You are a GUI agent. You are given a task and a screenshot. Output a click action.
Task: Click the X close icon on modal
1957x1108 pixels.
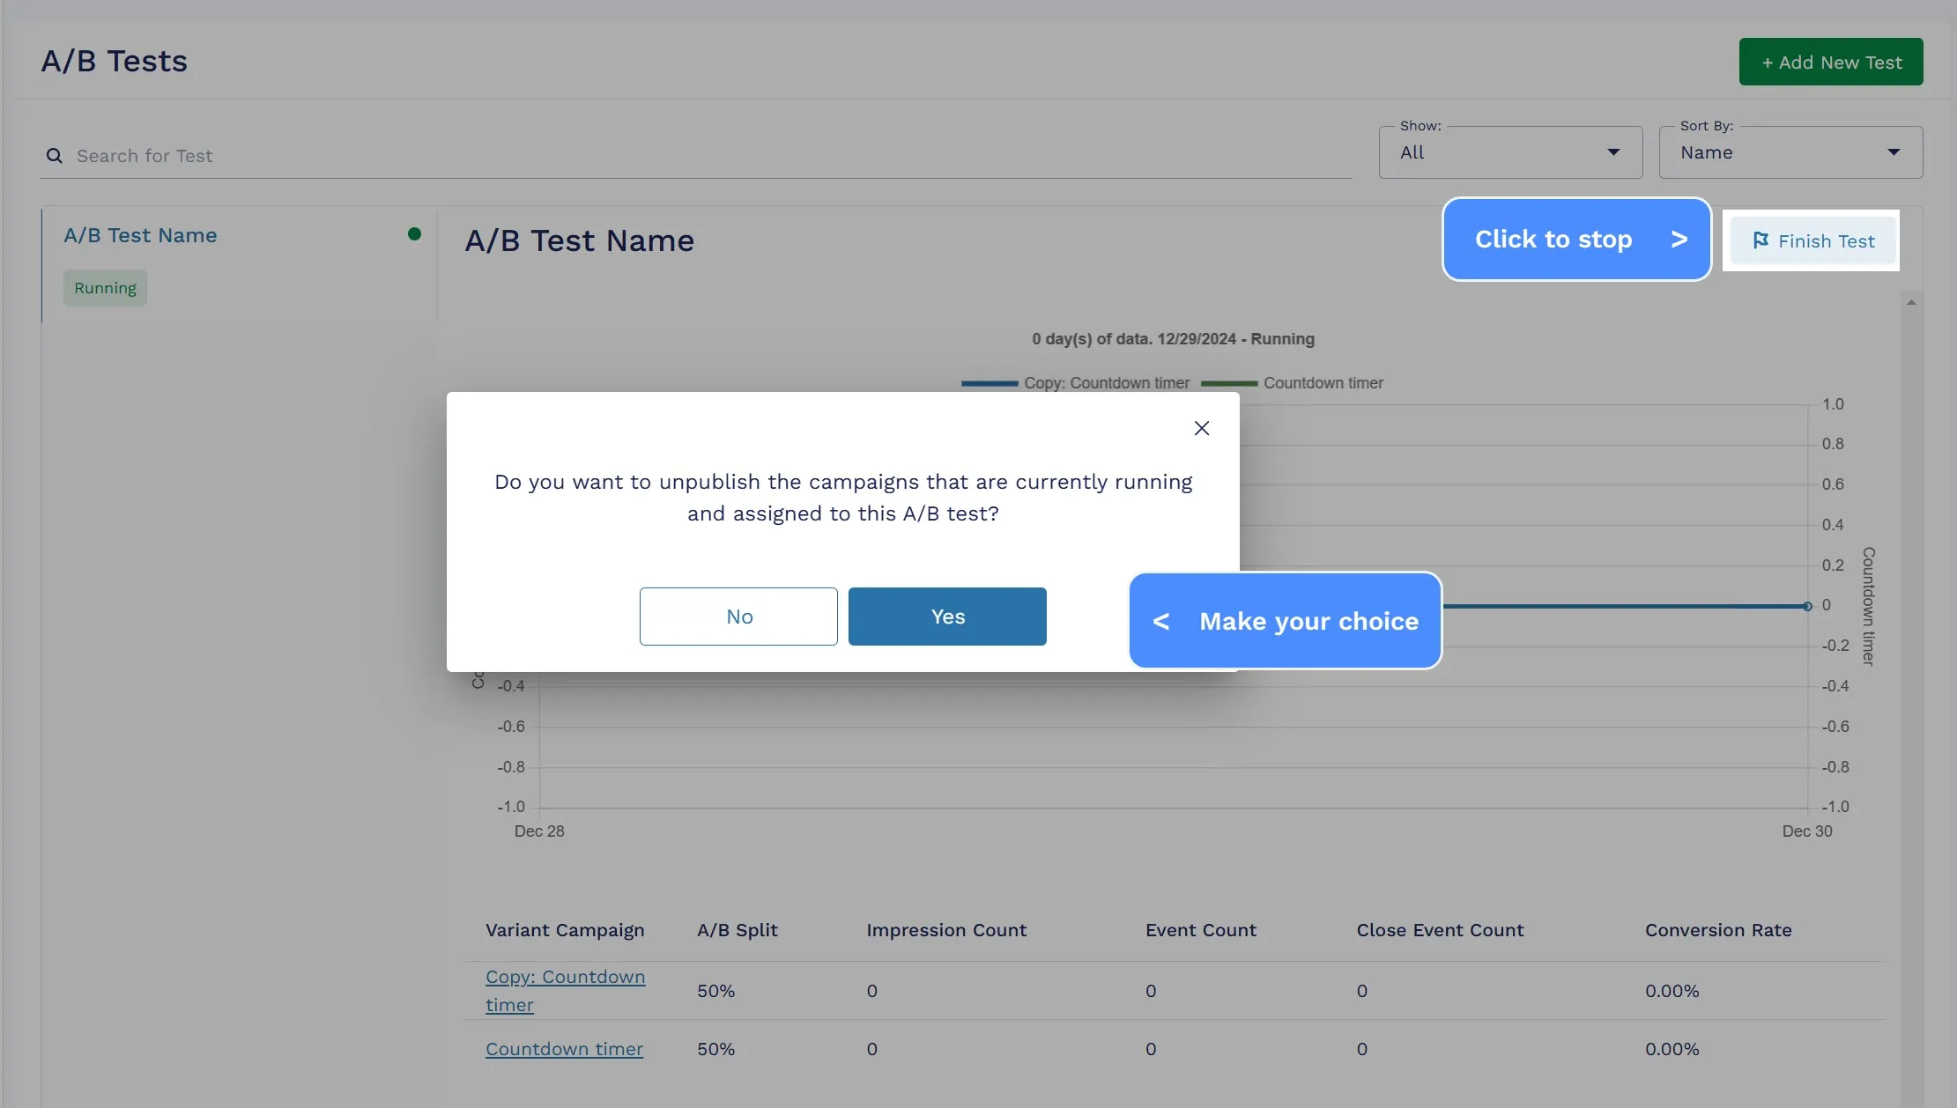click(x=1200, y=428)
